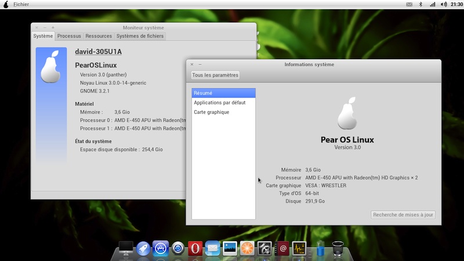Open the address book @ icon in dock
This screenshot has width=464, height=261.
coord(282,248)
